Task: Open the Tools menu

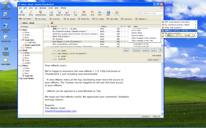Action: click(x=51, y=8)
